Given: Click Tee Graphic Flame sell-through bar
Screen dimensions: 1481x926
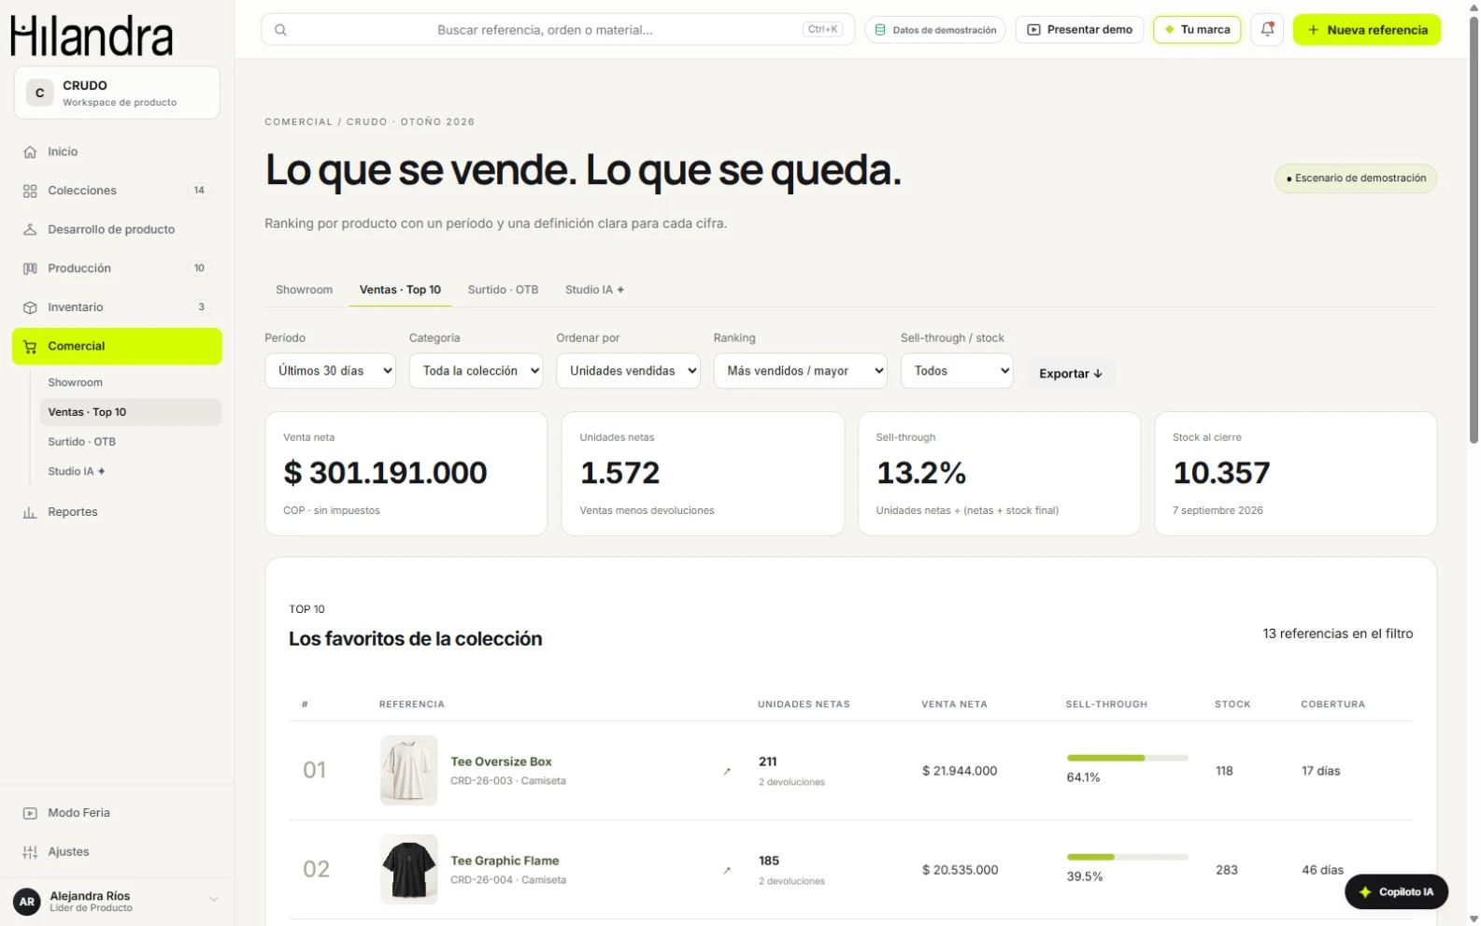Looking at the screenshot, I should [x=1127, y=857].
